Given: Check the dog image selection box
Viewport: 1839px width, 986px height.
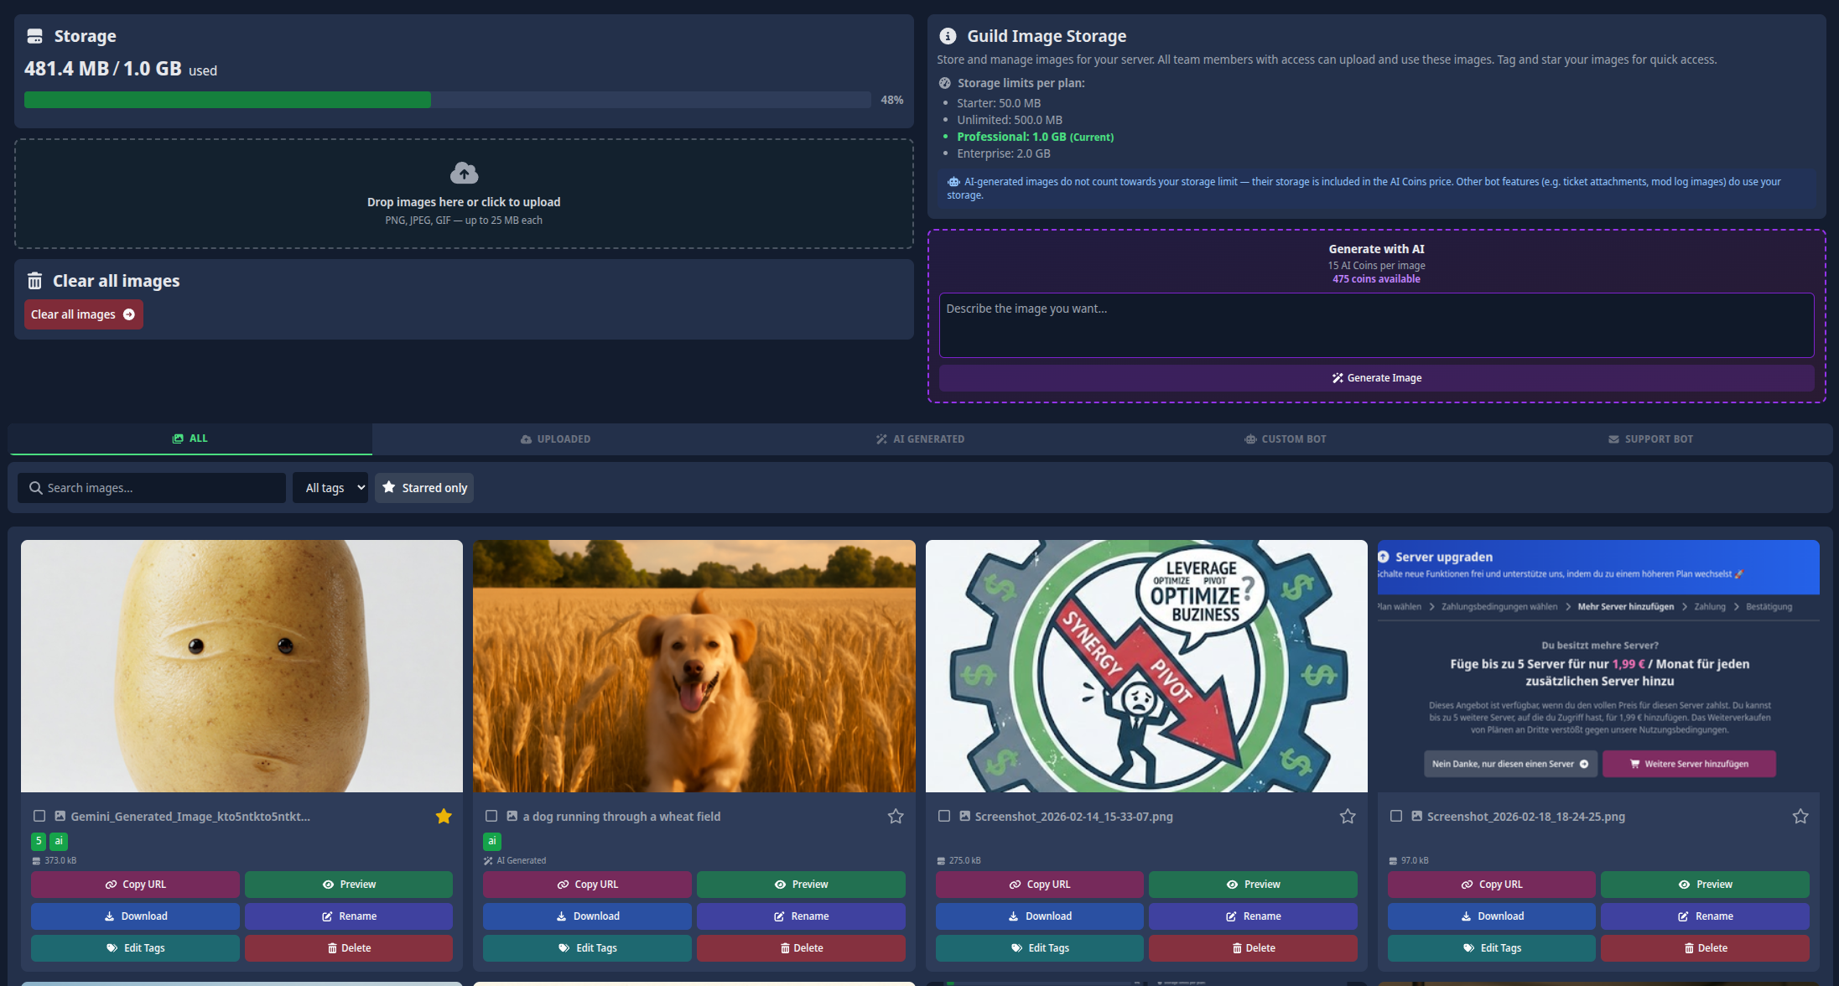Looking at the screenshot, I should (x=491, y=816).
